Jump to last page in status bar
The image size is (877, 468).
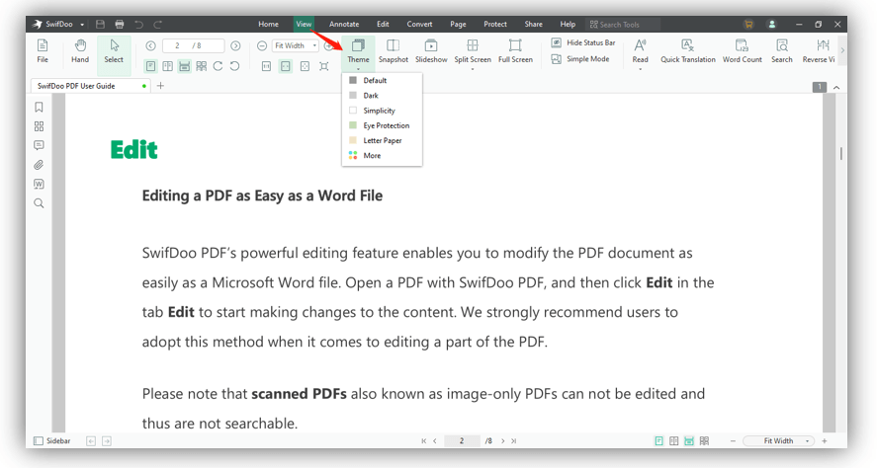click(x=514, y=441)
